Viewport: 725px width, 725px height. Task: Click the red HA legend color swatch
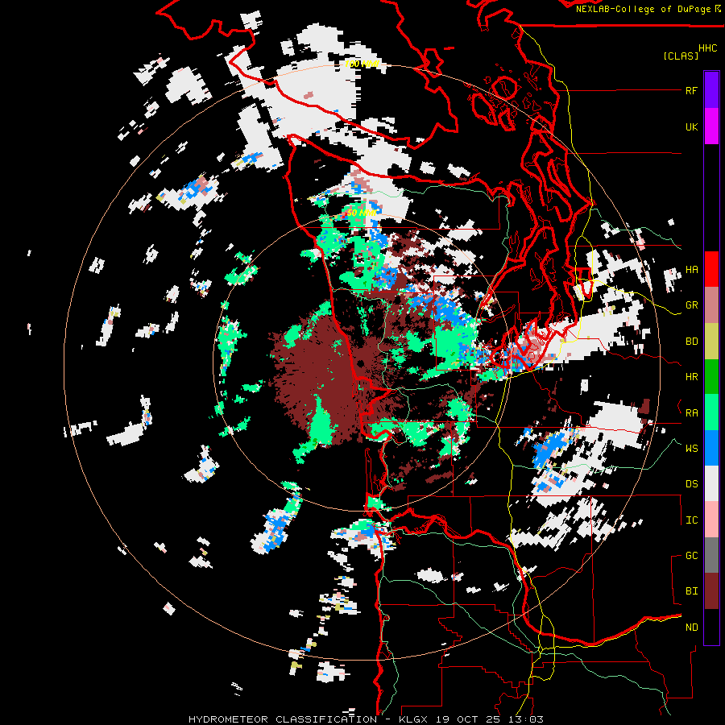click(x=711, y=269)
